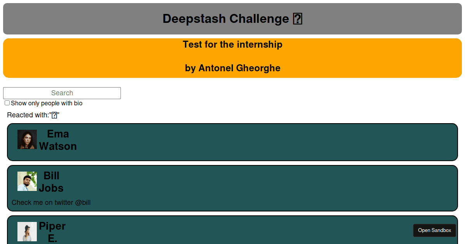Expand the Ema Watson user card

tap(232, 142)
